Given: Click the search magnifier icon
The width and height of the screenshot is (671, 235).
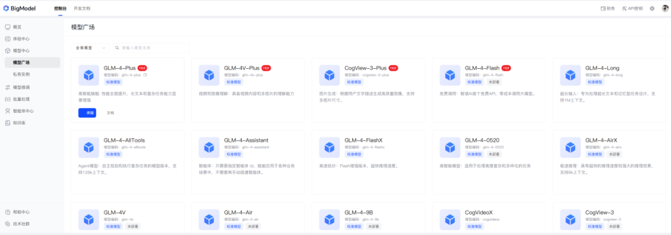Looking at the screenshot, I should [x=117, y=48].
